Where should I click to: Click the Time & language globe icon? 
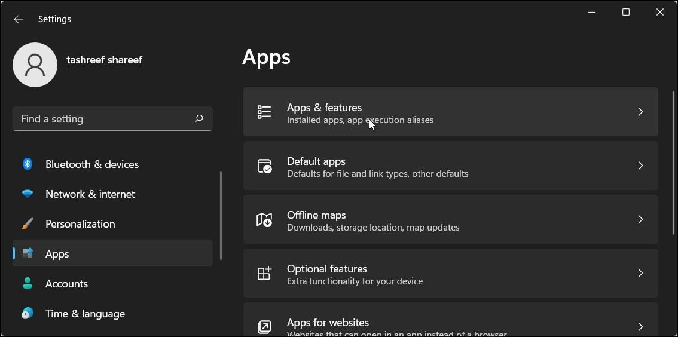28,313
